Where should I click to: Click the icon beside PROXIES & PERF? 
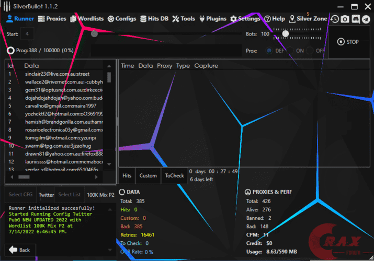pyautogui.click(x=248, y=192)
